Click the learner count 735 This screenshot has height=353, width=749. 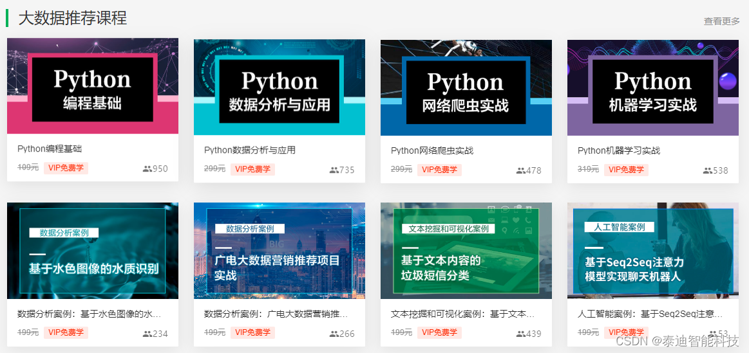click(347, 170)
